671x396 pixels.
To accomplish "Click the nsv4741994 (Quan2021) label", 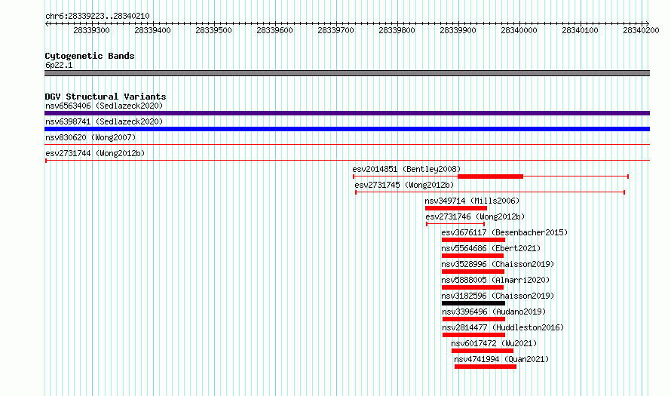I will tap(501, 359).
